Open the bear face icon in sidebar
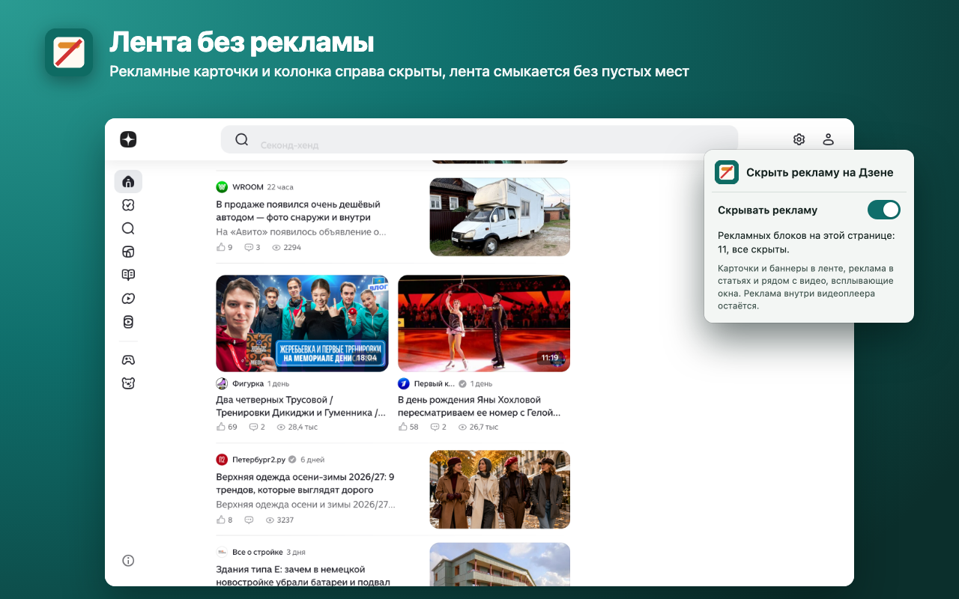This screenshot has width=959, height=599. click(128, 383)
